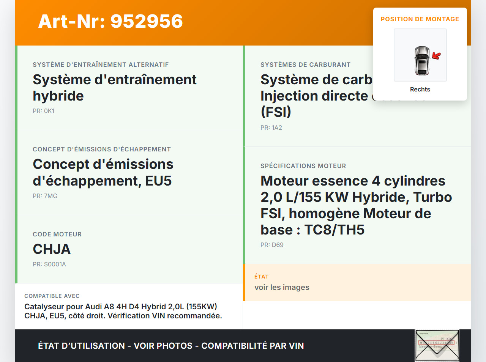Click the top-view car icon
Image resolution: width=486 pixels, height=362 pixels.
(421, 60)
